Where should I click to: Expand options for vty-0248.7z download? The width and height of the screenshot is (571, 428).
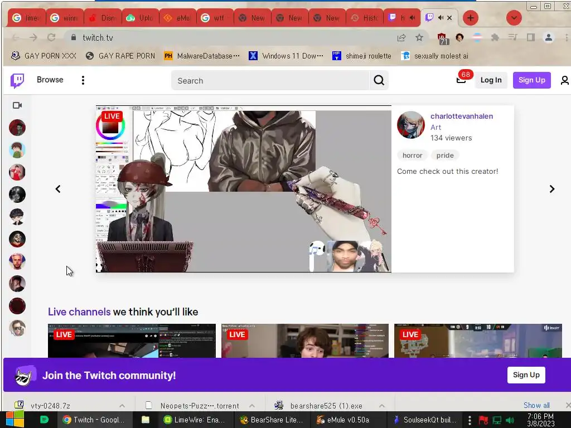point(122,406)
